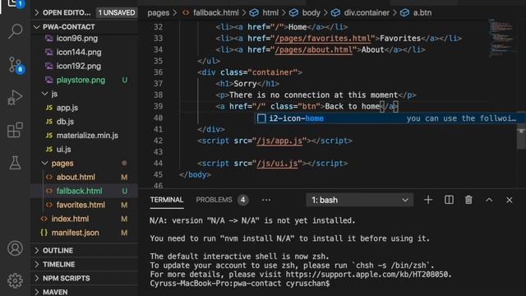Viewport: 526px width, 296px height.
Task: Open materialize.min.js file
Action: click(87, 136)
